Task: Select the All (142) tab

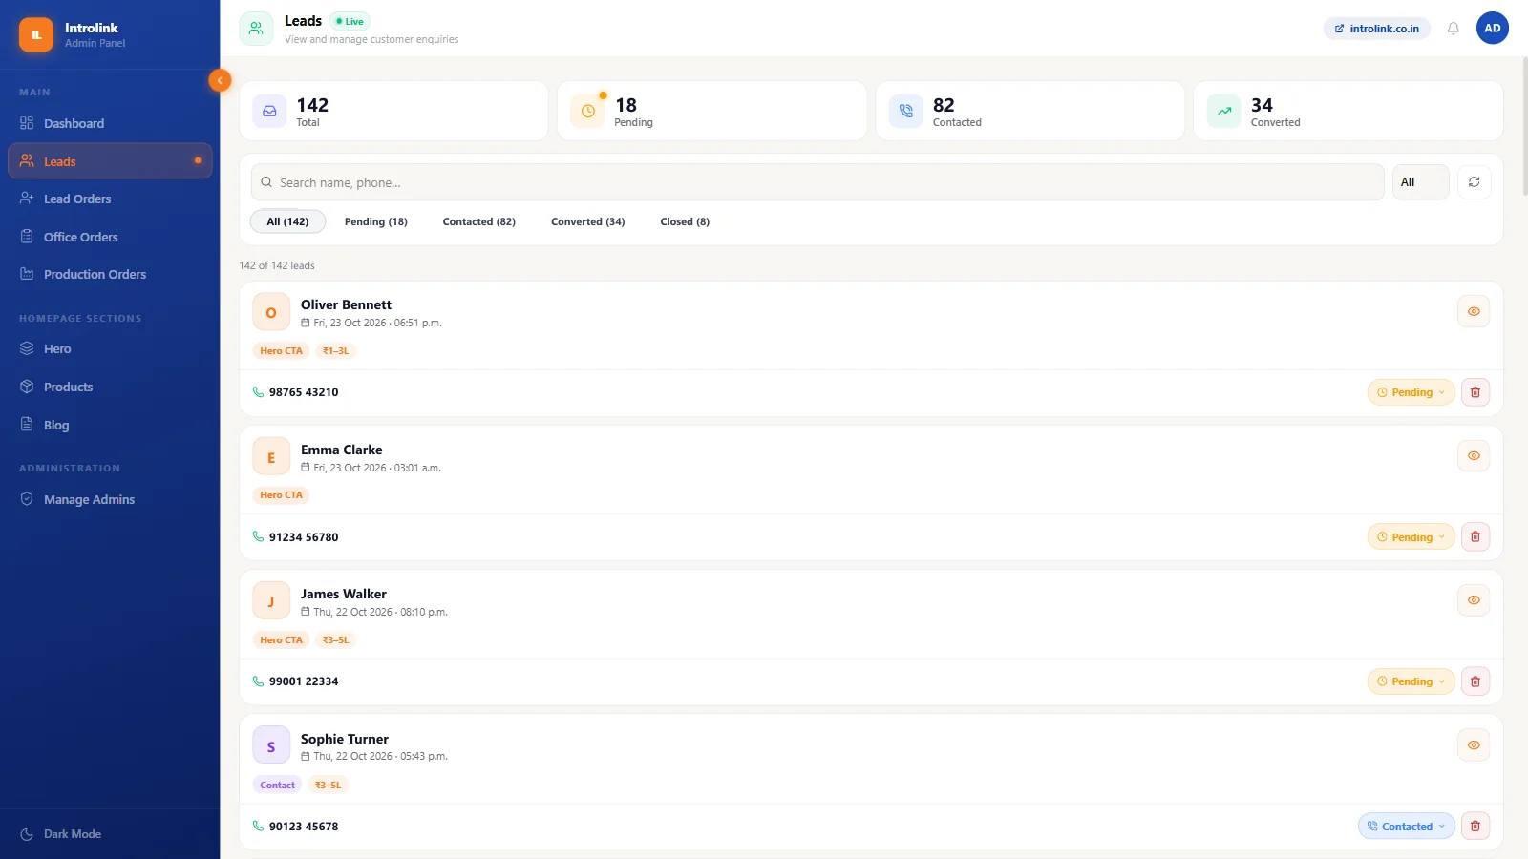Action: tap(287, 221)
